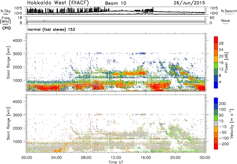Image resolution: width=237 pixels, height=164 pixels.
Task: Click the '16' tick on the power colorbar
Action: tap(221, 63)
